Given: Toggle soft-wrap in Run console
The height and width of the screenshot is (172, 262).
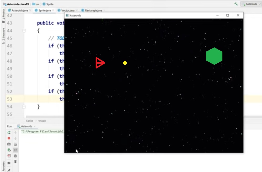Looking at the screenshot, I should (15, 144).
